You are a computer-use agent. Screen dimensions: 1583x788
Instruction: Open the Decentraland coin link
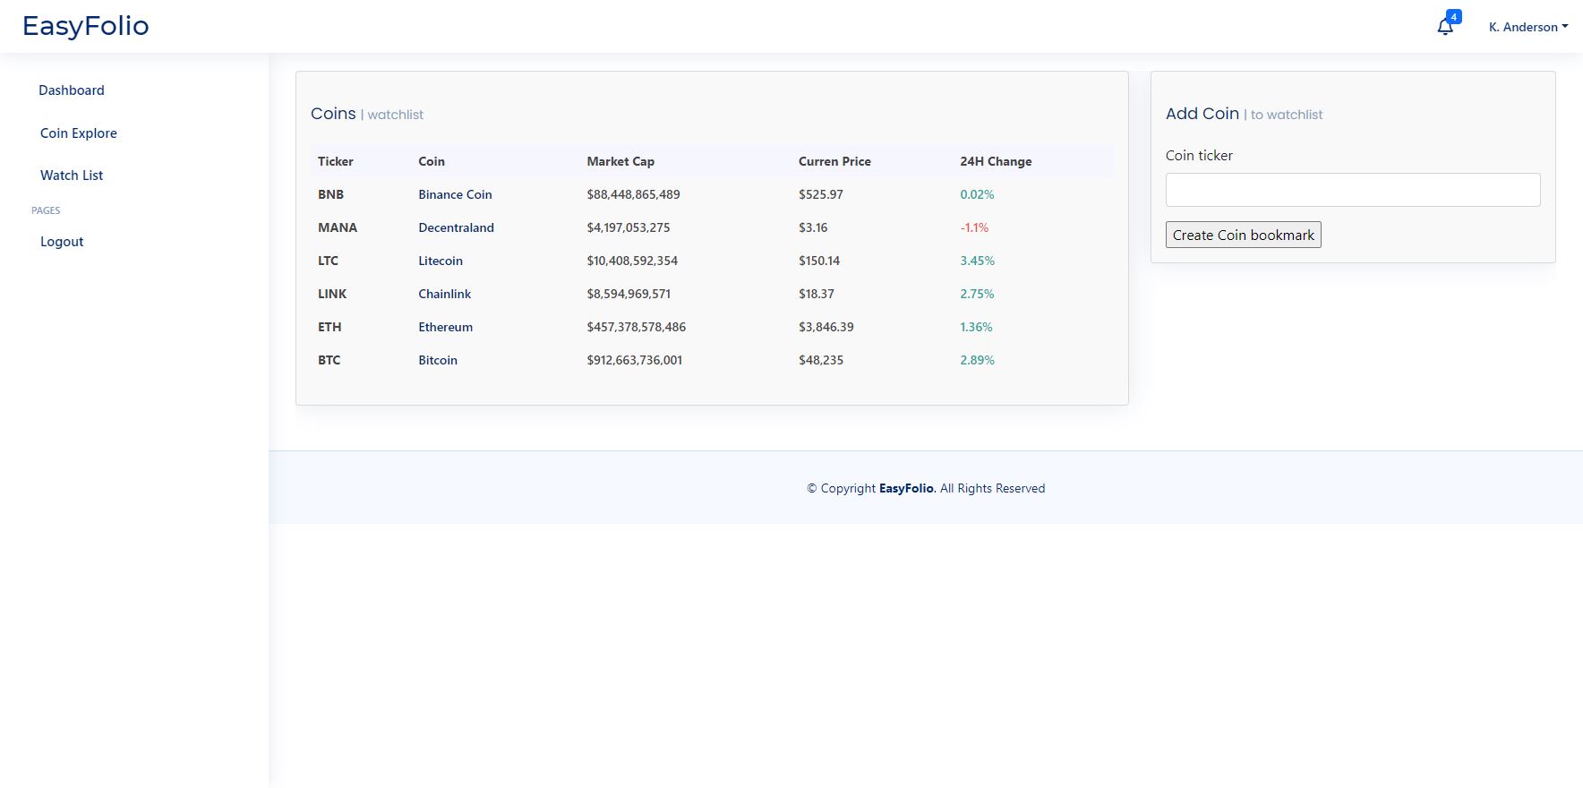coord(456,227)
